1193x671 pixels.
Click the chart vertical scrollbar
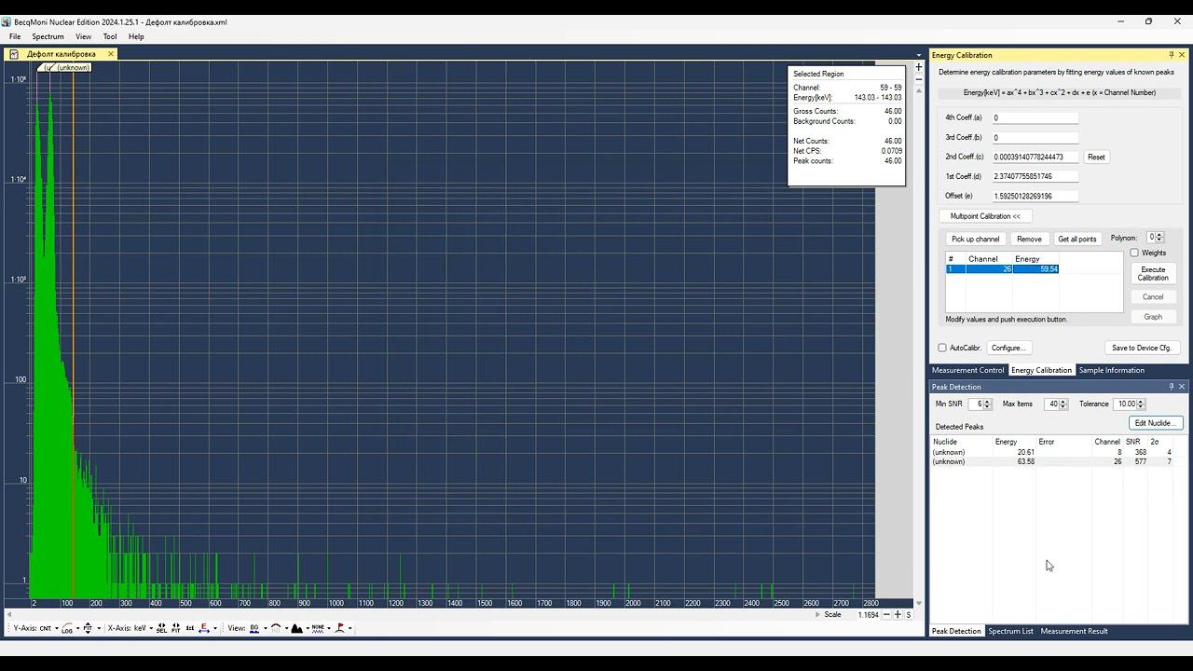pyautogui.click(x=918, y=345)
